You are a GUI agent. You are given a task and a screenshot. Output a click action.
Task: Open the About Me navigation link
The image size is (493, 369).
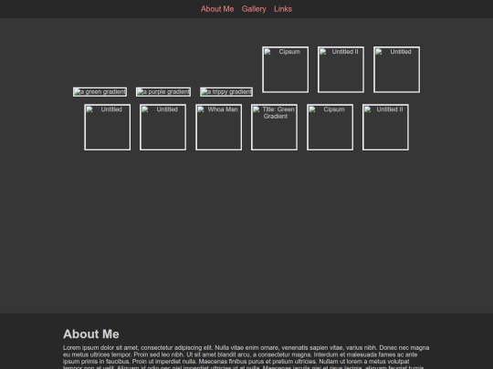pyautogui.click(x=217, y=9)
